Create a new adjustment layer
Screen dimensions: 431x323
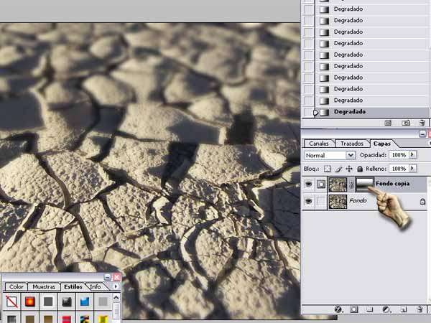[x=386, y=309]
